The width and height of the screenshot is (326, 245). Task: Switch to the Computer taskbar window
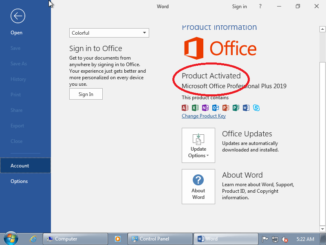[75, 239]
